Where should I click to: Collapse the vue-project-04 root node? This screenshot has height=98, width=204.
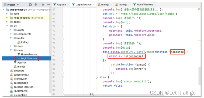pos(4,9)
